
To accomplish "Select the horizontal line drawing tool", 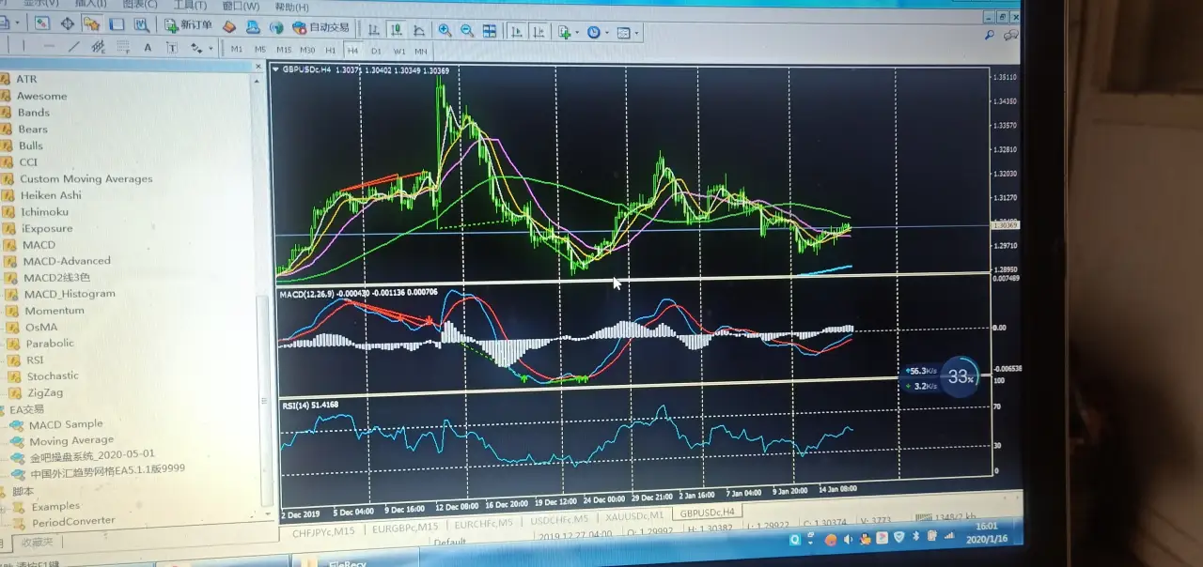I will (x=49, y=46).
